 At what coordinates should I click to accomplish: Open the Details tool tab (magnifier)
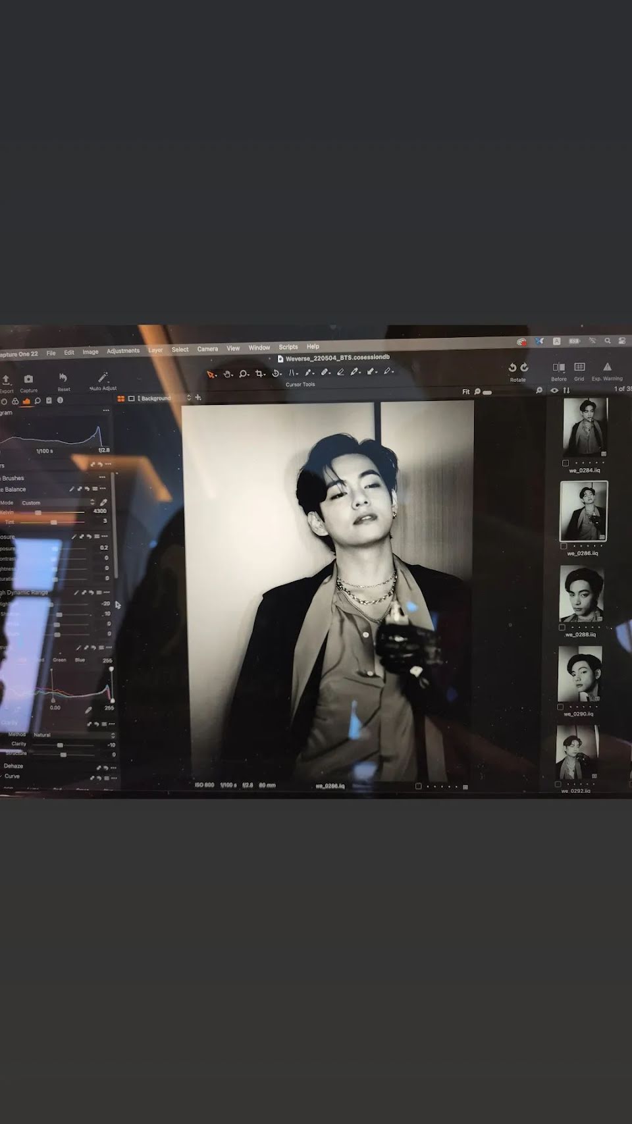click(x=38, y=400)
